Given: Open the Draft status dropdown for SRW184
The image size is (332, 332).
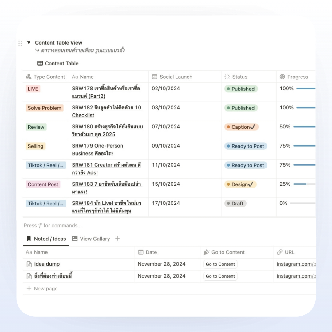Looking at the screenshot, I should [235, 204].
